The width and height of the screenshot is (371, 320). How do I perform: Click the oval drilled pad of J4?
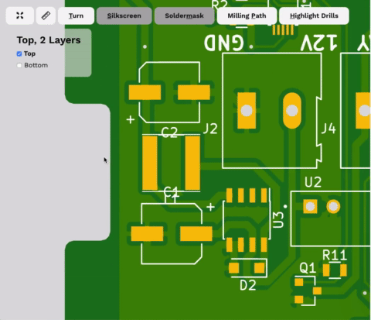(292, 111)
